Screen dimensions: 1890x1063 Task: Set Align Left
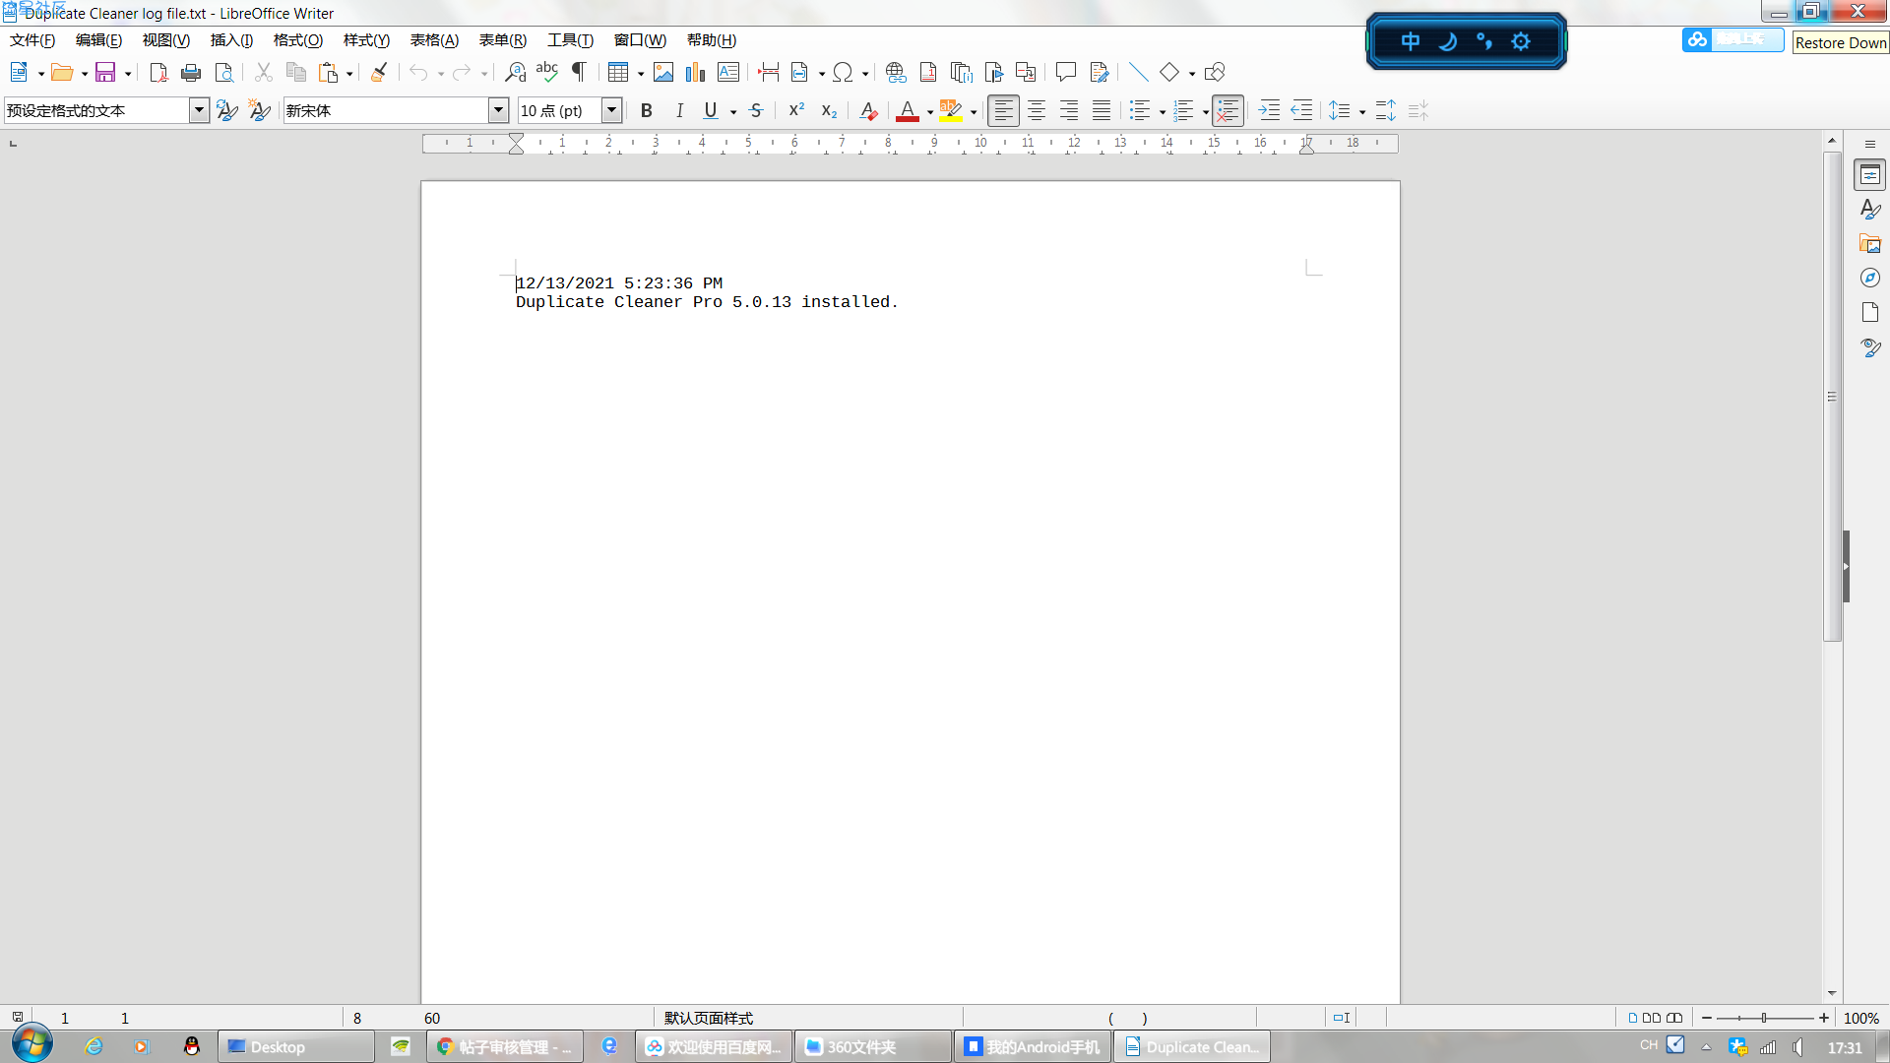pos(1003,110)
